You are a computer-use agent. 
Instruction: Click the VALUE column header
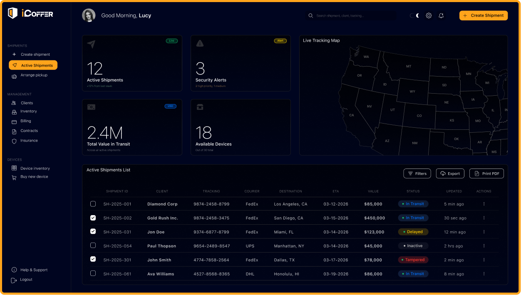tap(373, 191)
